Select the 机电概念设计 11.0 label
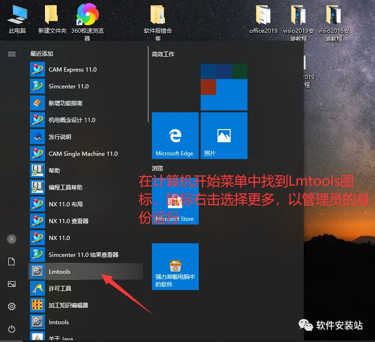The image size is (375, 342). (72, 120)
